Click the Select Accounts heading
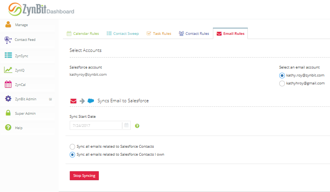Image resolution: width=330 pixels, height=192 pixels. pos(86,50)
